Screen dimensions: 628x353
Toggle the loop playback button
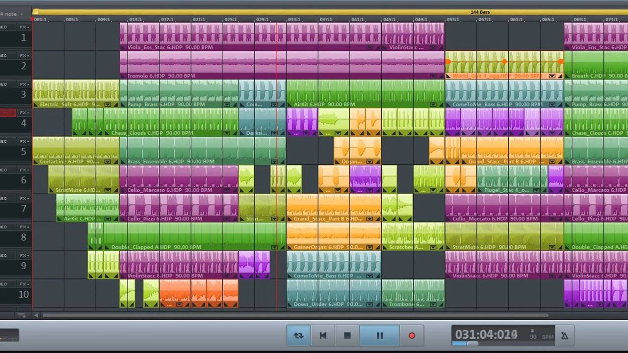click(x=298, y=335)
